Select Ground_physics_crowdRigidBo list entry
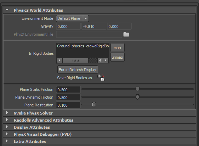This screenshot has width=199, height=146. tap(83, 46)
